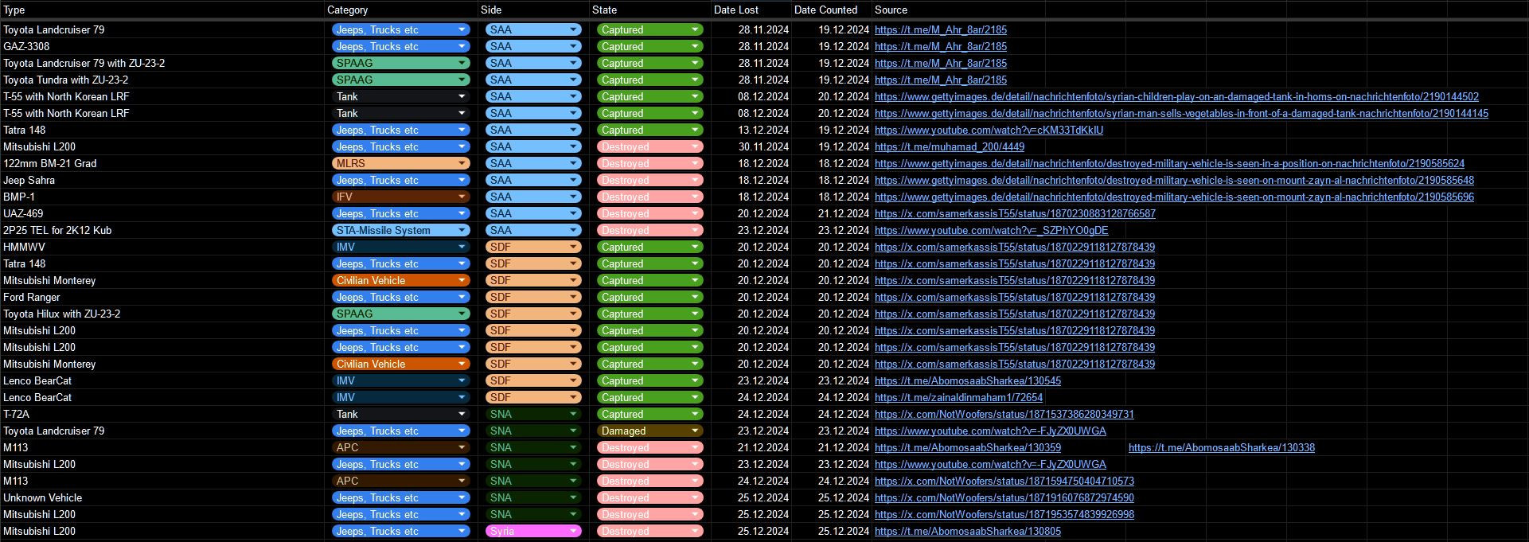Open t.me/muhamad_200/4449 link

click(950, 146)
